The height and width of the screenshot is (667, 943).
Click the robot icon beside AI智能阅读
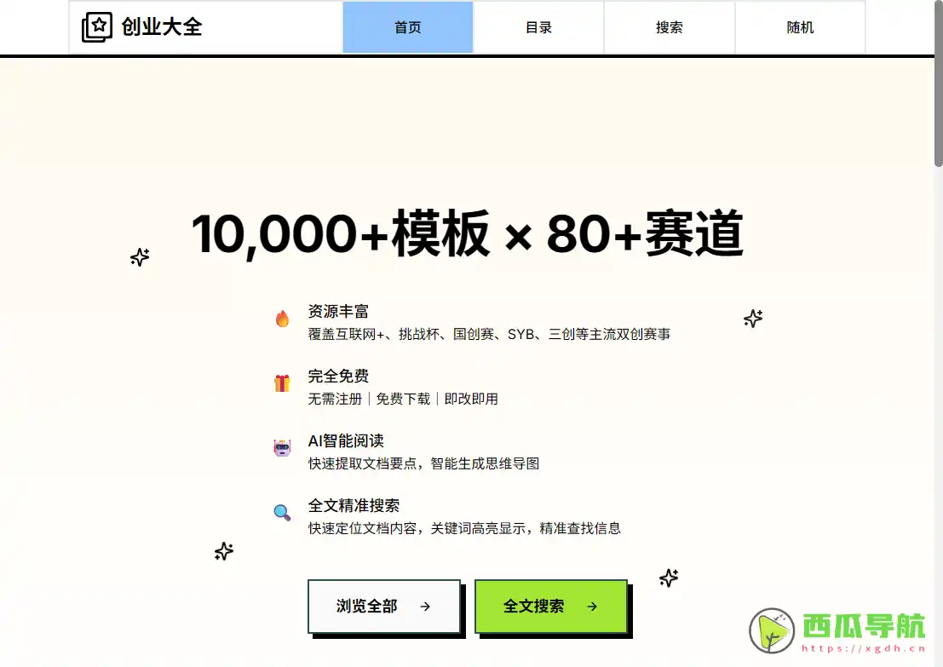point(282,448)
